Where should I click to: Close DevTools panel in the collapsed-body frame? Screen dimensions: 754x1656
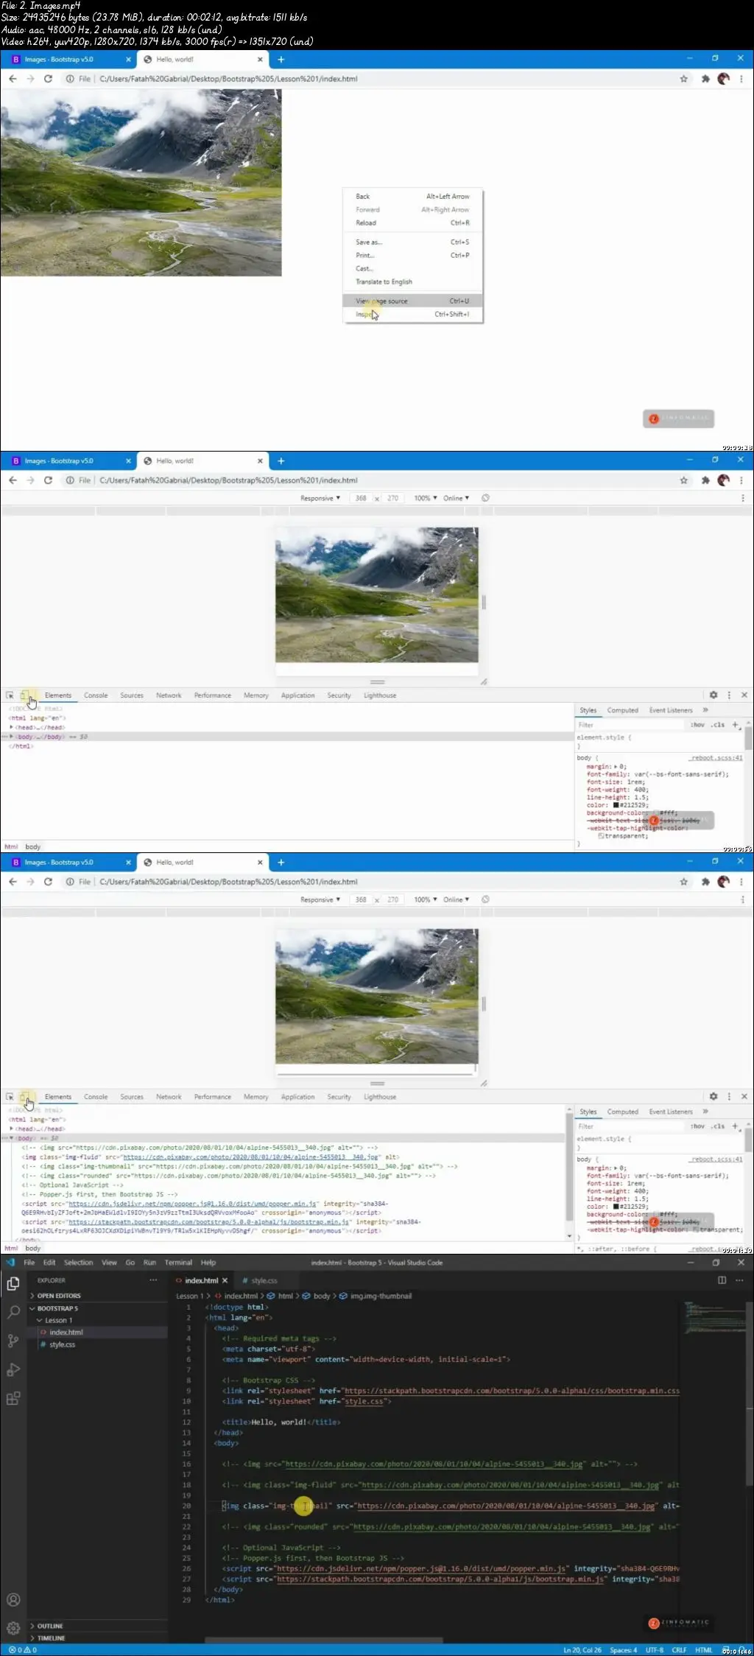744,695
